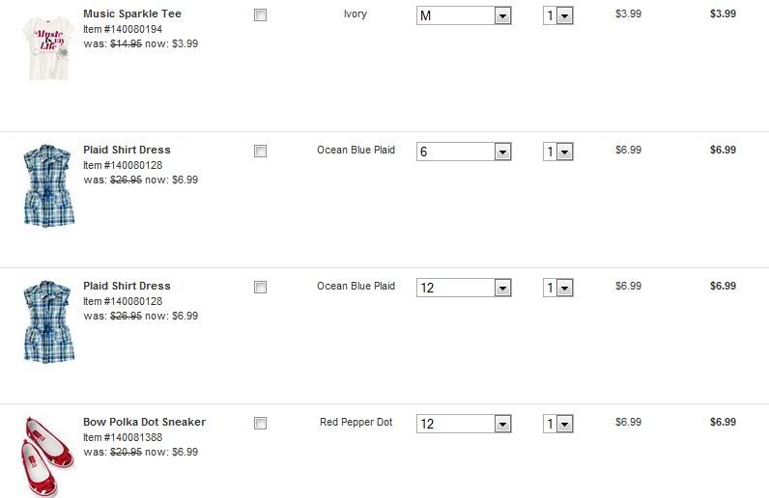Open quantity dropdown for size 6 Plaid Dress
769x498 pixels.
557,152
